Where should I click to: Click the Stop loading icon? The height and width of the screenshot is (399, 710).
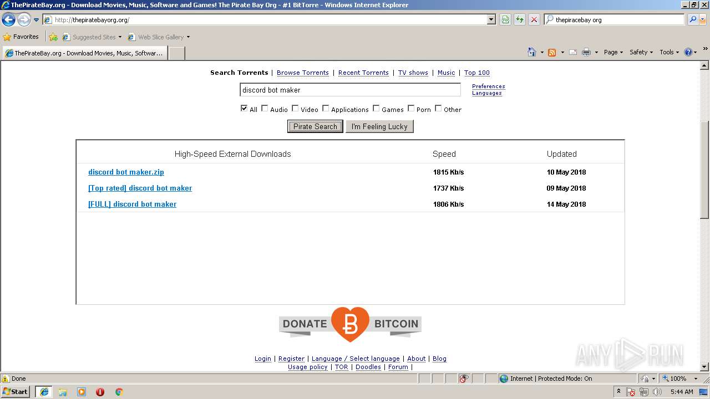(534, 19)
